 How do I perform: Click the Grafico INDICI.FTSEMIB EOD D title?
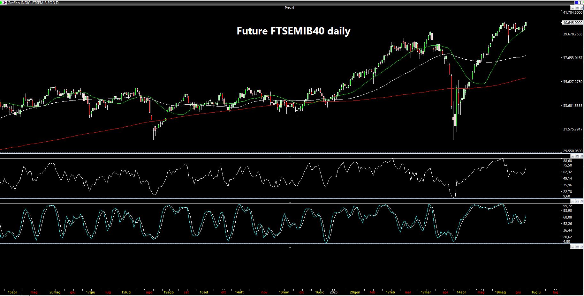[x=33, y=3]
